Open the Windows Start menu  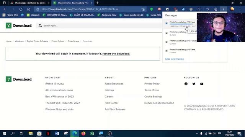[x=4, y=134]
